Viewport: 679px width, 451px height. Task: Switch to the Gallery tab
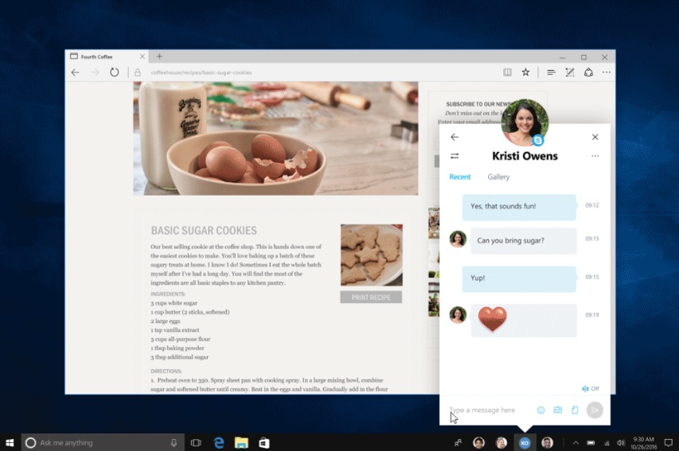pos(498,177)
